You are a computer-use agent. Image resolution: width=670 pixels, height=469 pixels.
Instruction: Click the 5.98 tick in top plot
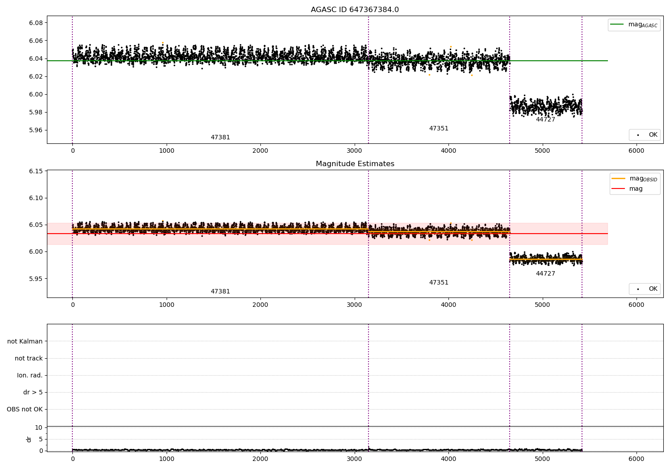tap(36, 112)
